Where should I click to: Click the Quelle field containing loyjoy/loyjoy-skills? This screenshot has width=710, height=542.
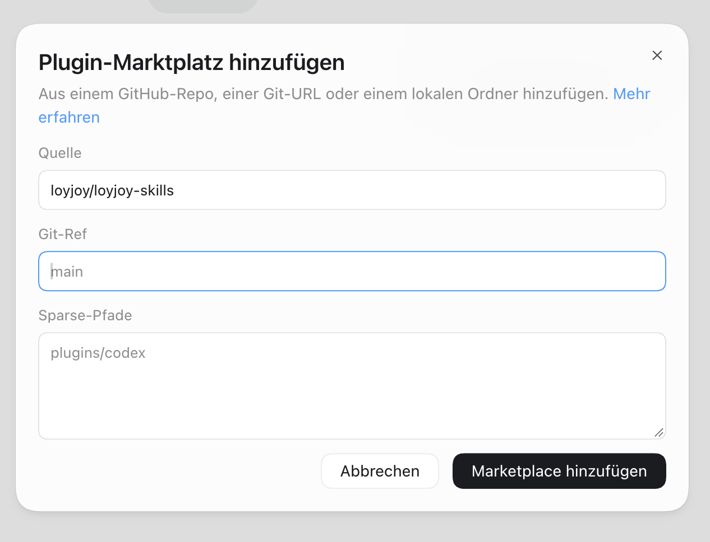(352, 190)
